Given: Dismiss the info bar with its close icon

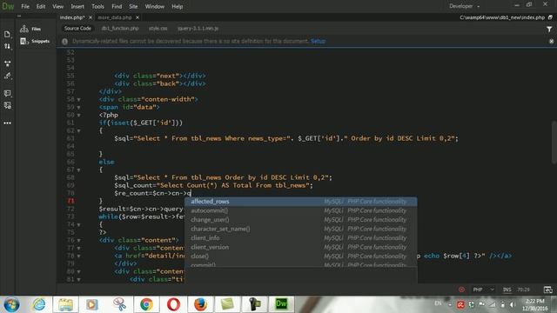Looking at the screenshot, I should point(551,41).
